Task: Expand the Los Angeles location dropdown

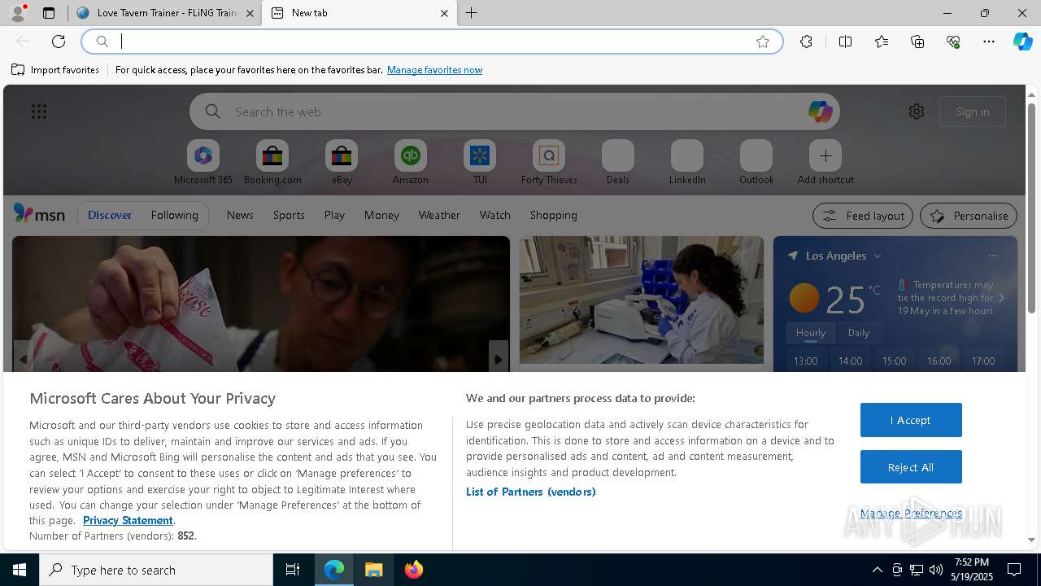Action: tap(878, 256)
